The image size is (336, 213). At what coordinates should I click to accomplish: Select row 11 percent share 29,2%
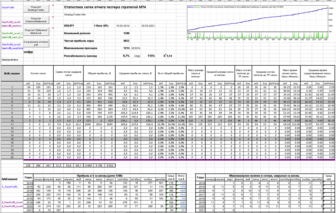[x=181, y=124]
